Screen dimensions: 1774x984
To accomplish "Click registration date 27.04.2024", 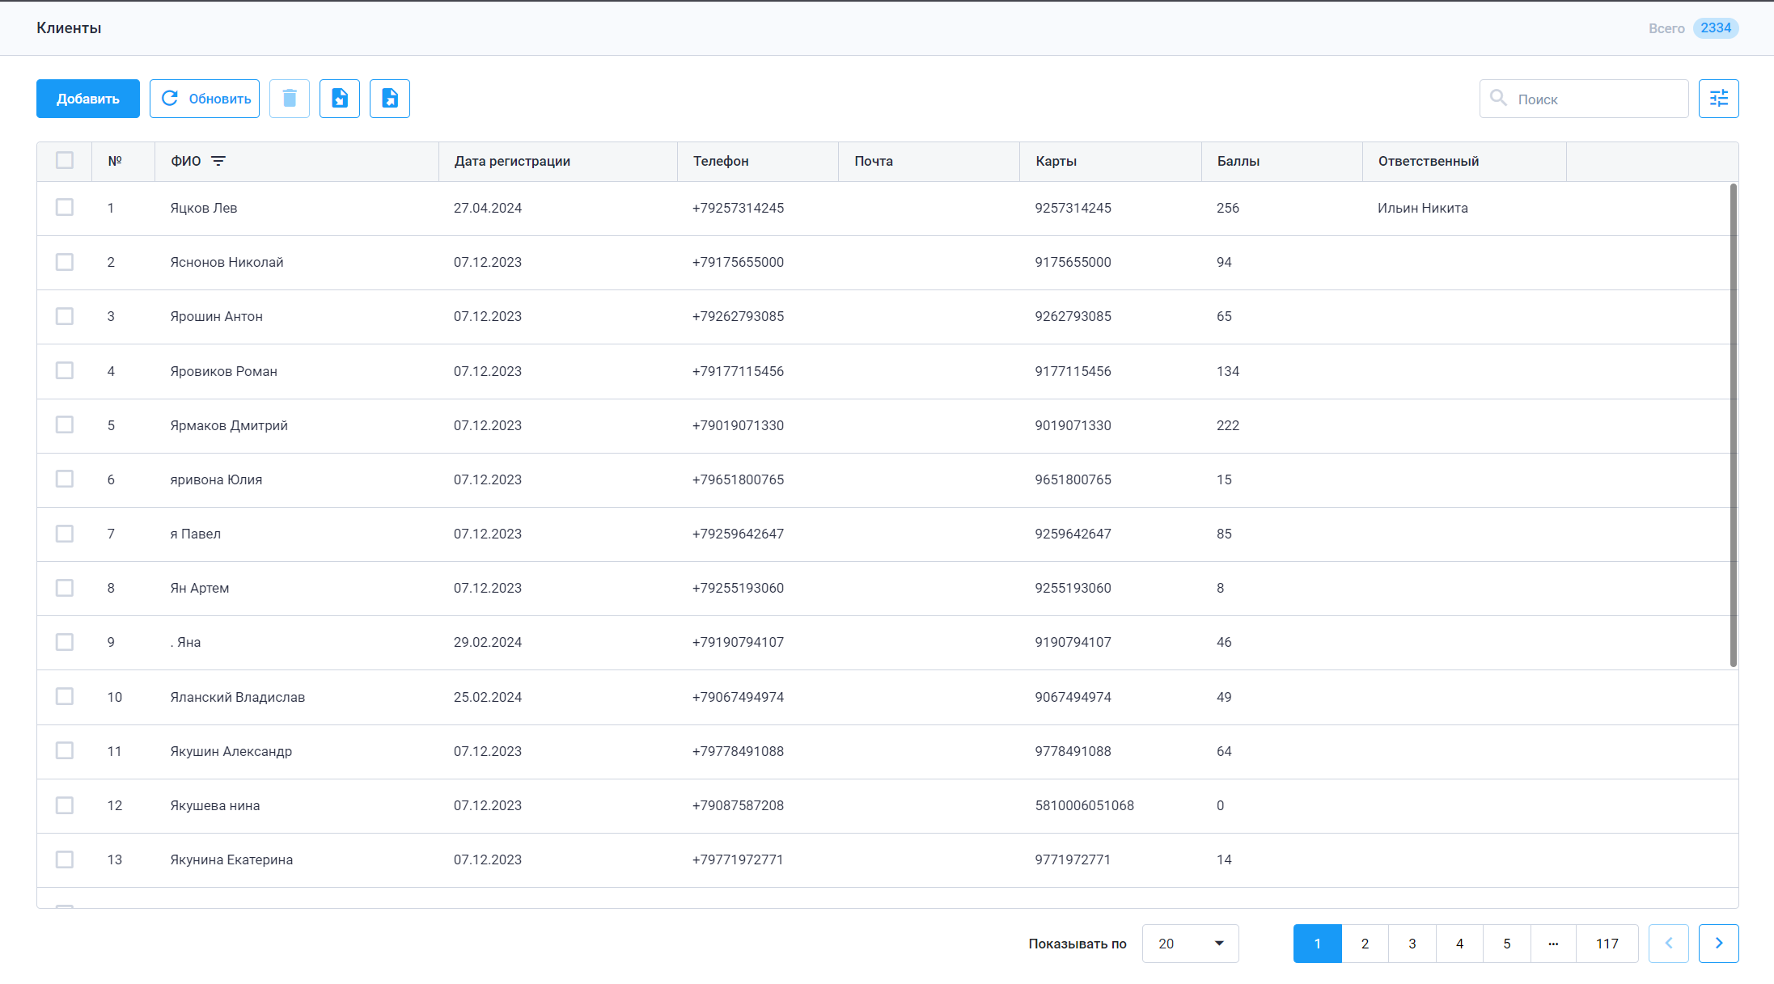I will coord(488,208).
